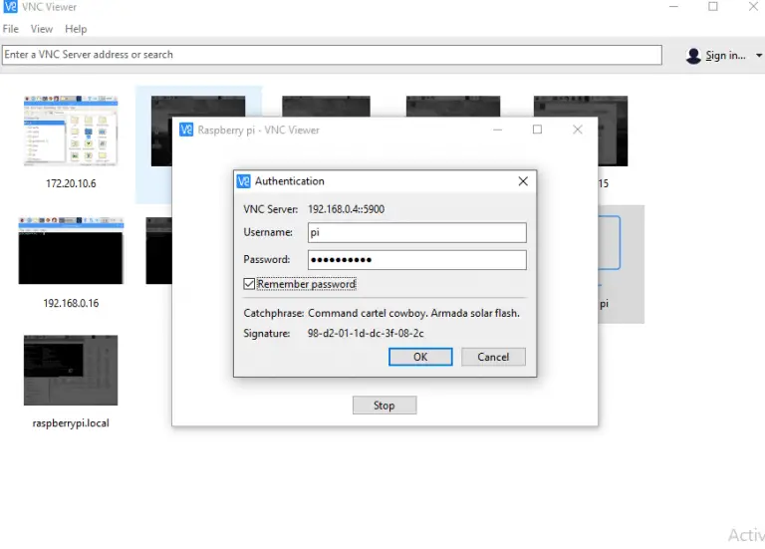
Task: Open the Help menu
Action: point(76,29)
